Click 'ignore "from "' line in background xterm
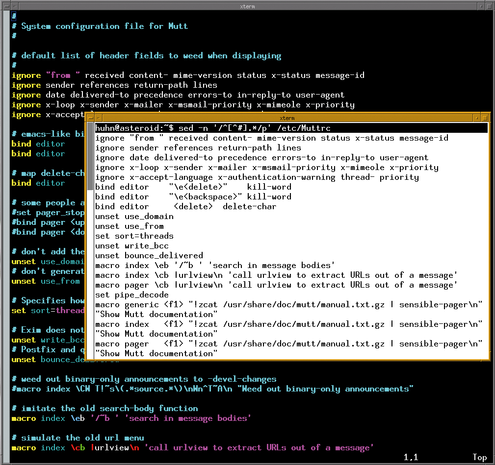This screenshot has width=495, height=465. click(188, 75)
